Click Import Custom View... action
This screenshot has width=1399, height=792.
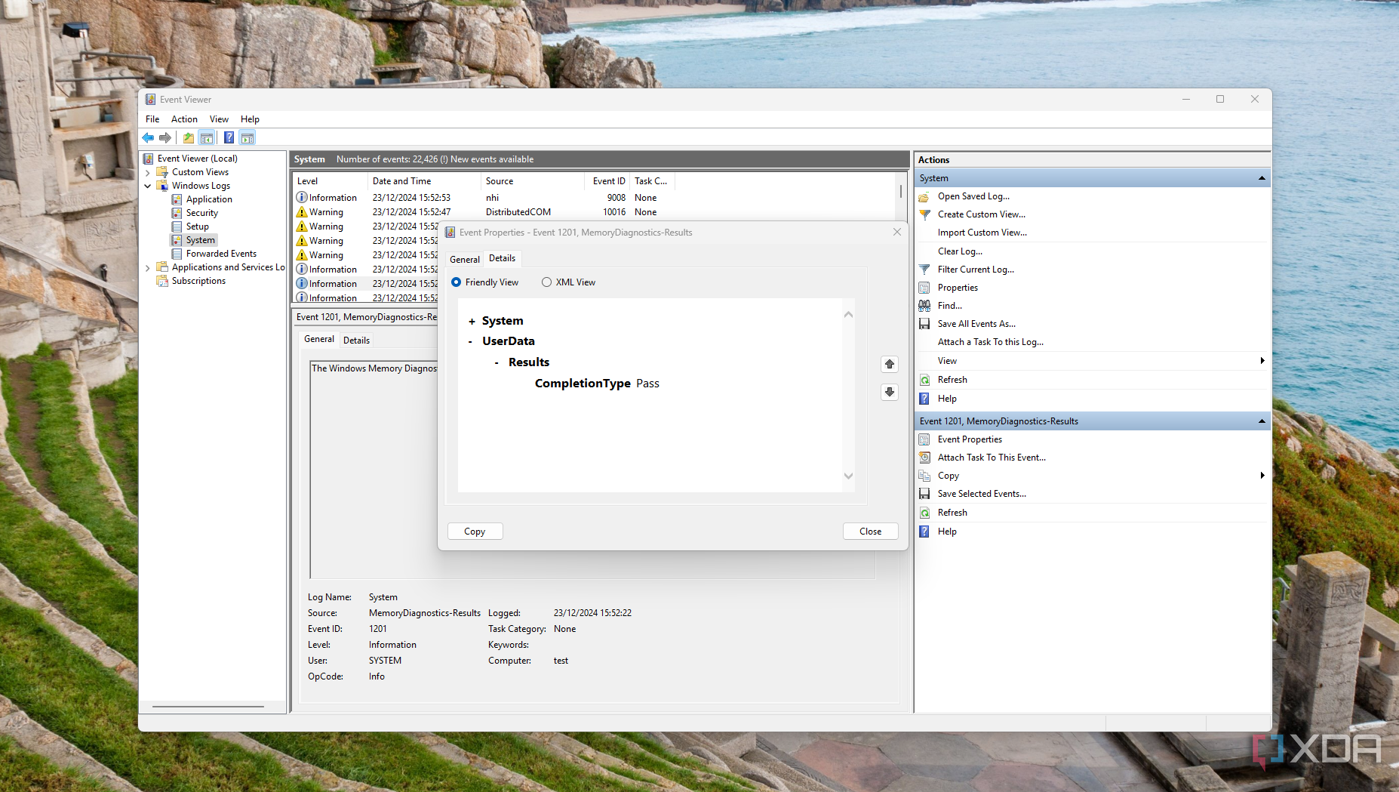(982, 233)
